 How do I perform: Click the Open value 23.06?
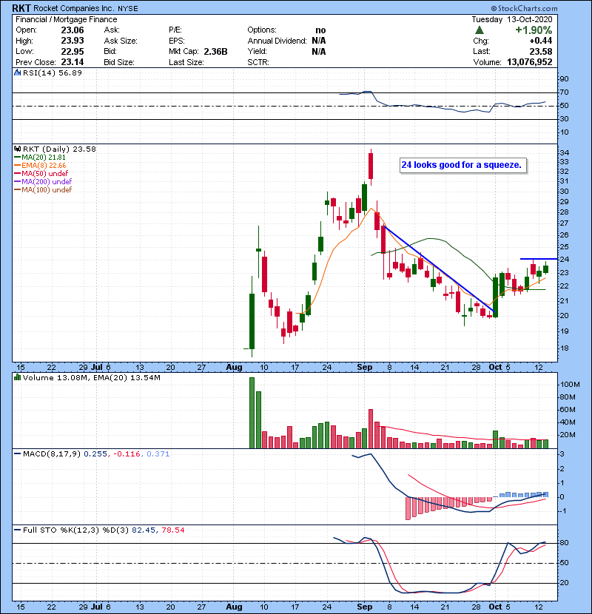pyautogui.click(x=73, y=30)
